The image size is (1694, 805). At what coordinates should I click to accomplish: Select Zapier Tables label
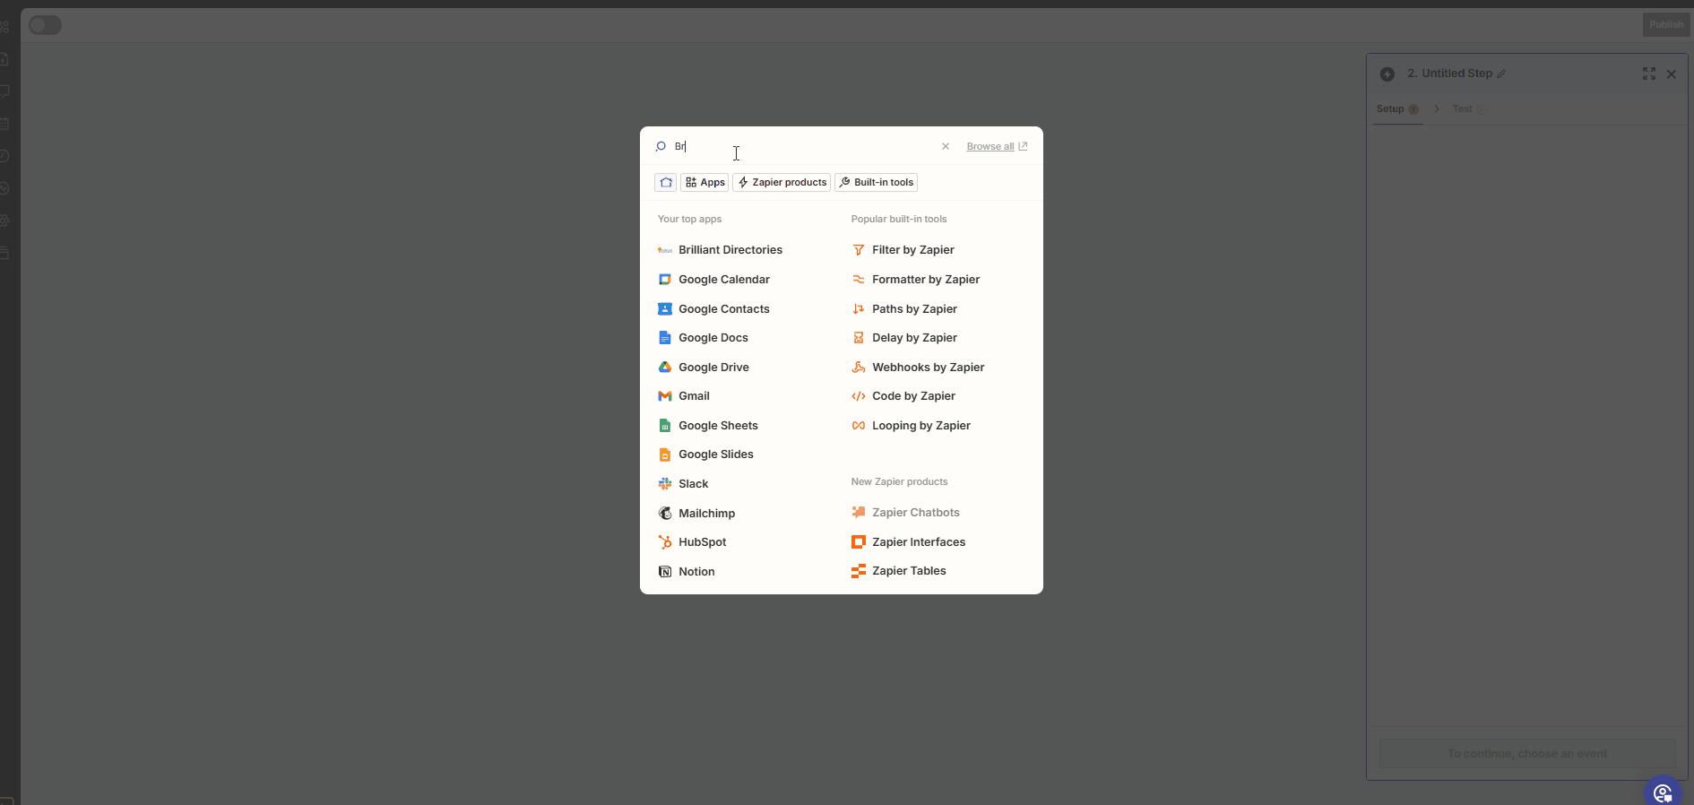909,571
